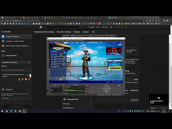This screenshot has width=172, height=129.
Task: Bookmark this page with the star icon
Action: click(144, 21)
